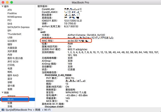Select PCI in the hardware list
Screen dimensions: 161x112
click(9, 20)
